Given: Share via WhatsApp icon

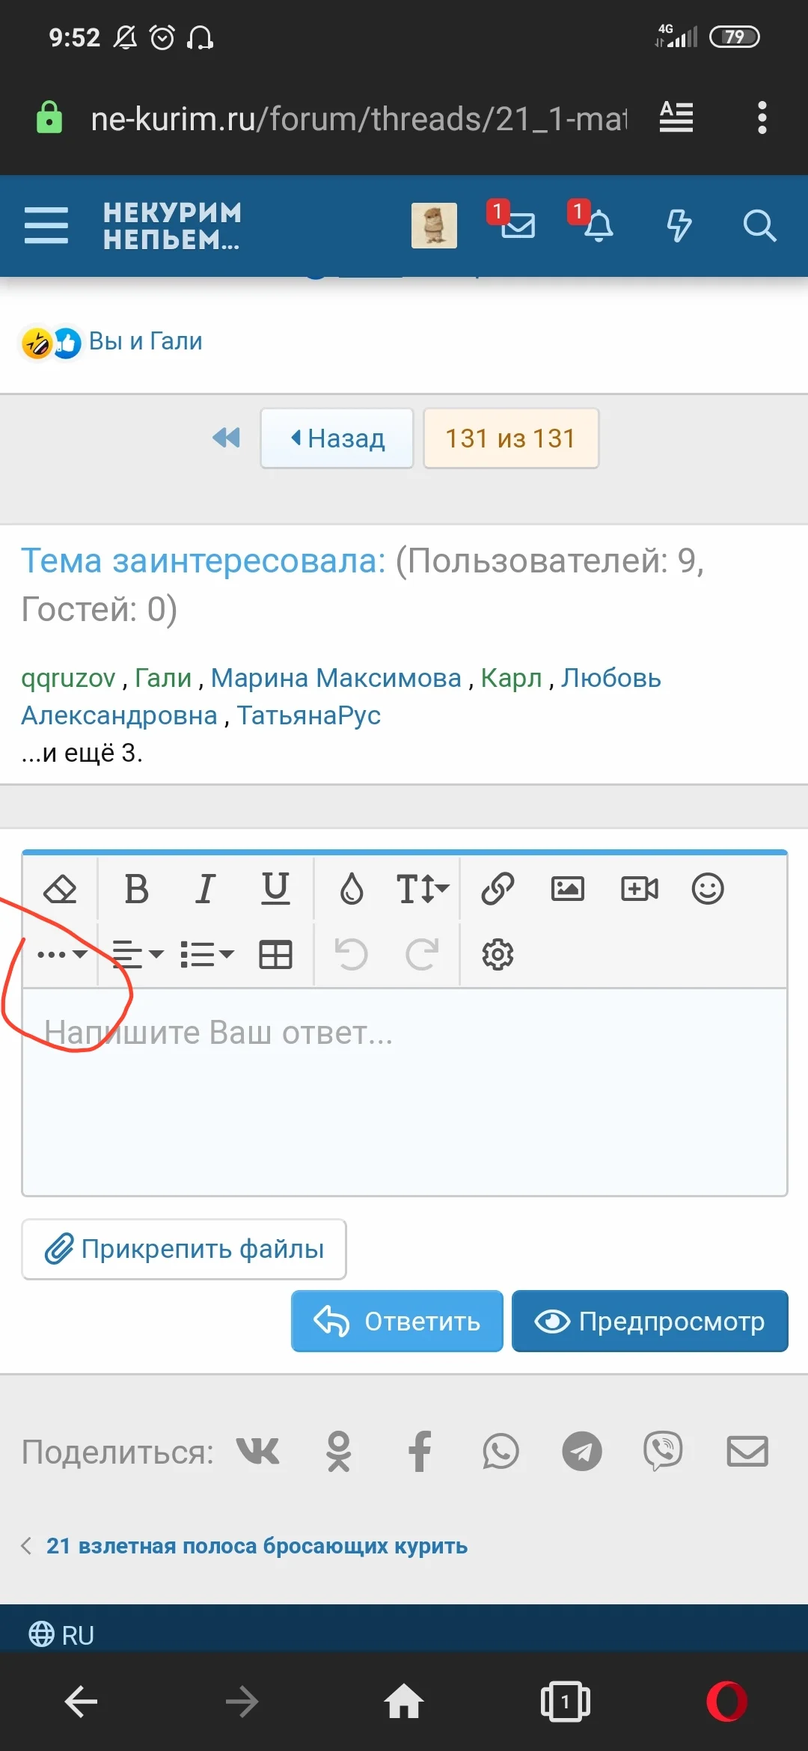Looking at the screenshot, I should coord(501,1452).
